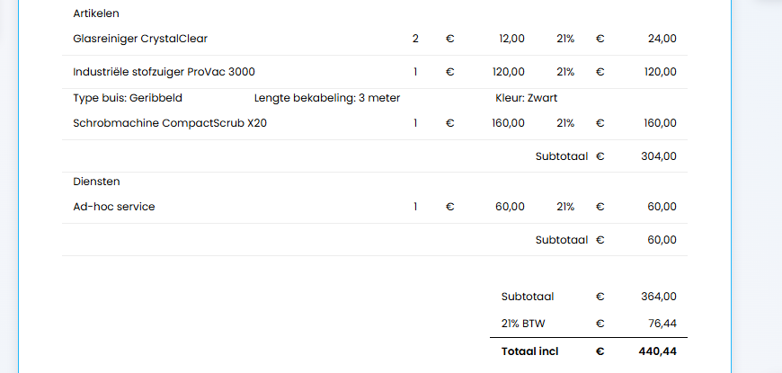Click the grand total 440,44
This screenshot has height=373, width=782.
657,351
